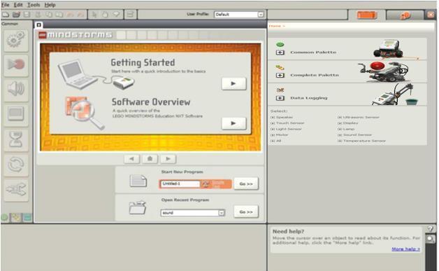Viewport: 439px width, 271px height.
Task: Switch to the Custom palette tab
Action: tap(27, 217)
